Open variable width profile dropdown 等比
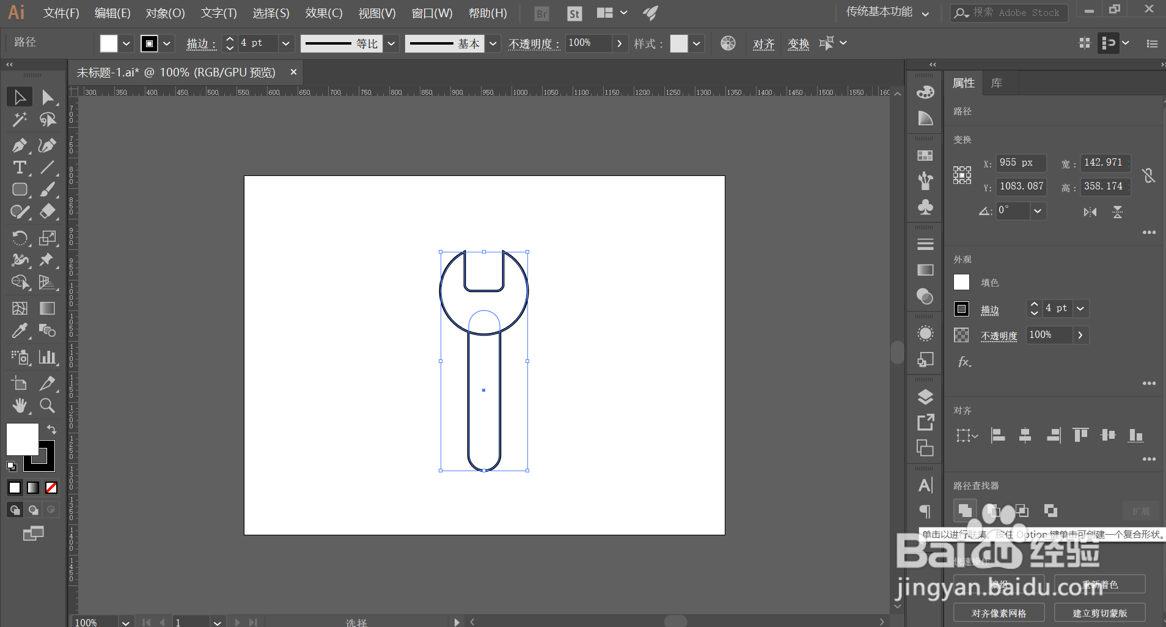The image size is (1166, 627). point(392,43)
